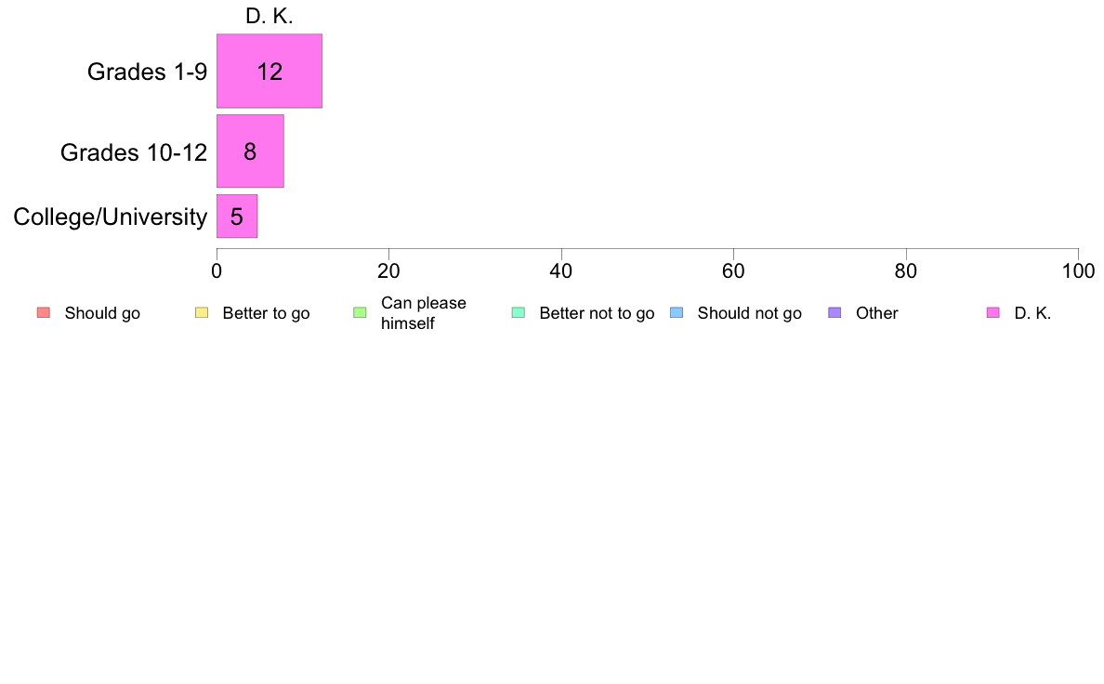Click the Other purple legend swatch
1104x684 pixels.
pos(835,313)
